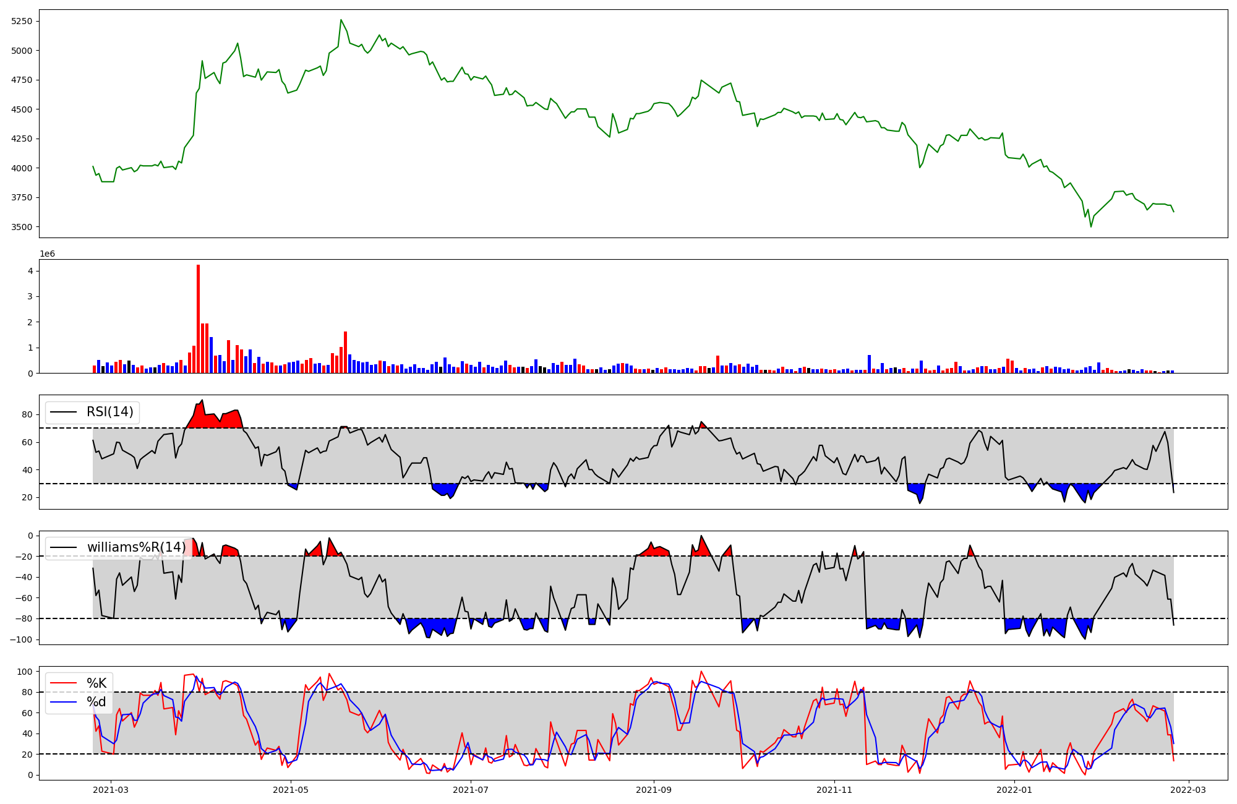Click the 2022-03 x-axis date label
Image resolution: width=1237 pixels, height=804 pixels.
tap(1188, 789)
